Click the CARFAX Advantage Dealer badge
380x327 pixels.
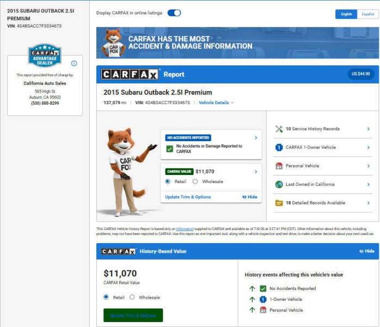45,56
